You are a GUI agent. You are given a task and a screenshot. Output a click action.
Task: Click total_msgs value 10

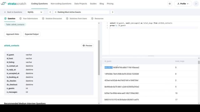point(176,93)
